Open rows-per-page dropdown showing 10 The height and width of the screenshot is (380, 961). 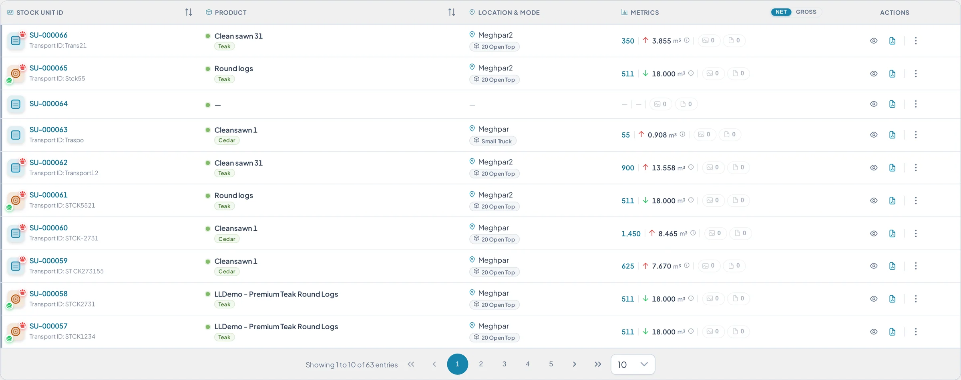633,364
